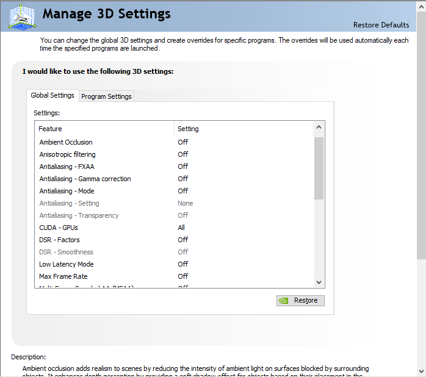
Task: Open the Ambient Occlusion Off setting value
Action: [x=183, y=142]
